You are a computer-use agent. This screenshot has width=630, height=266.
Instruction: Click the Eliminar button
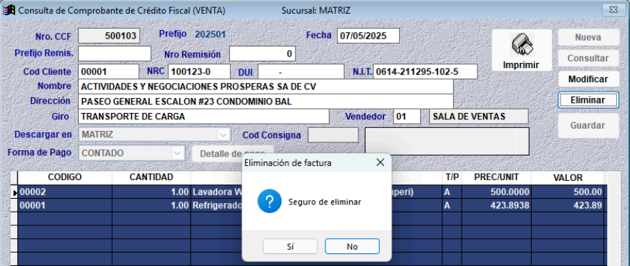tap(588, 100)
